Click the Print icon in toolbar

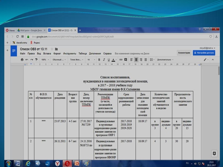pos(22,60)
